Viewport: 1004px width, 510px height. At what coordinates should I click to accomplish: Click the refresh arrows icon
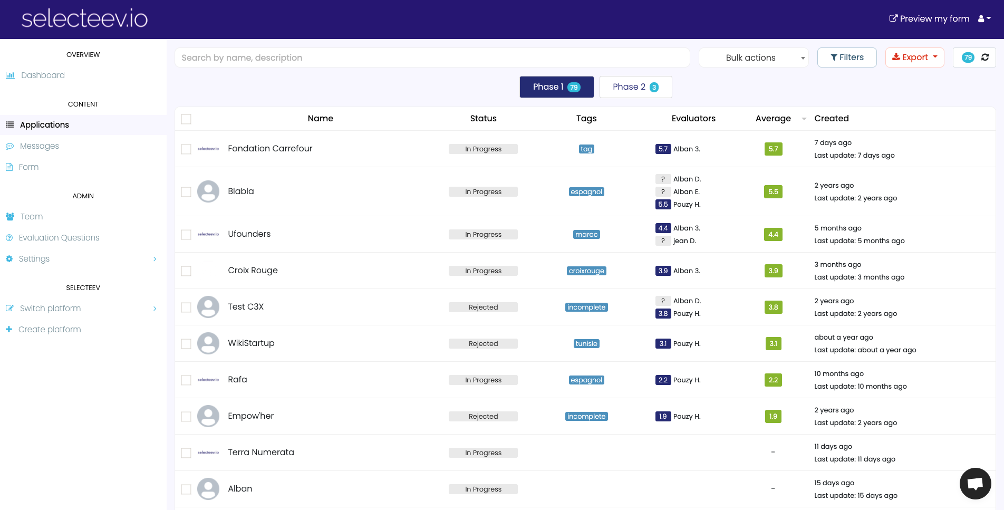click(985, 57)
